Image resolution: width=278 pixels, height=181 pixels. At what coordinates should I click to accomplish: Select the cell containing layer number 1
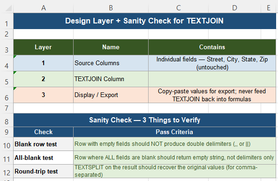[44, 63]
